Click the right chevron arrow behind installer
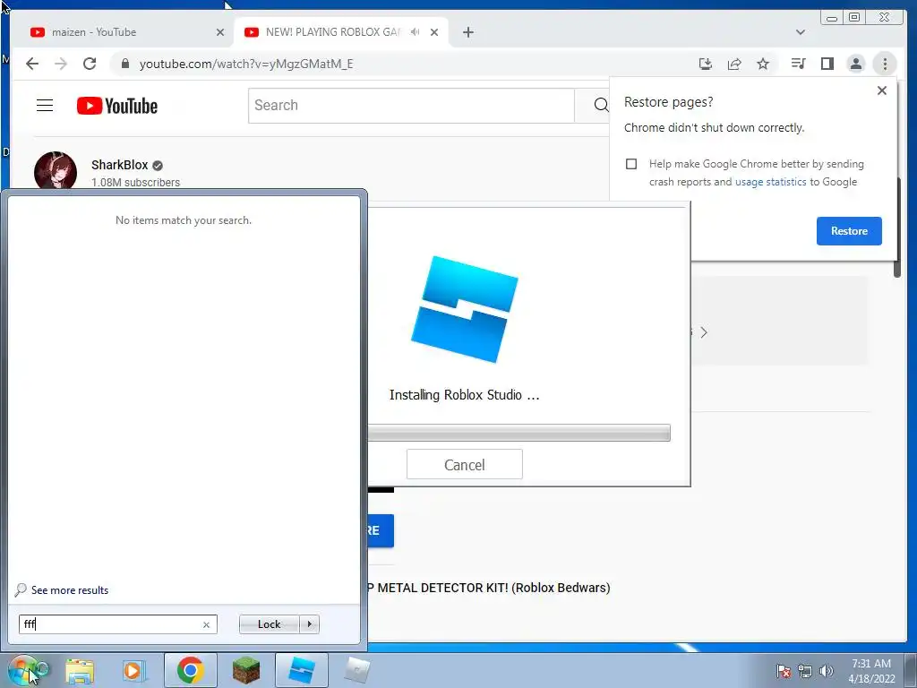This screenshot has width=917, height=688. pos(704,332)
